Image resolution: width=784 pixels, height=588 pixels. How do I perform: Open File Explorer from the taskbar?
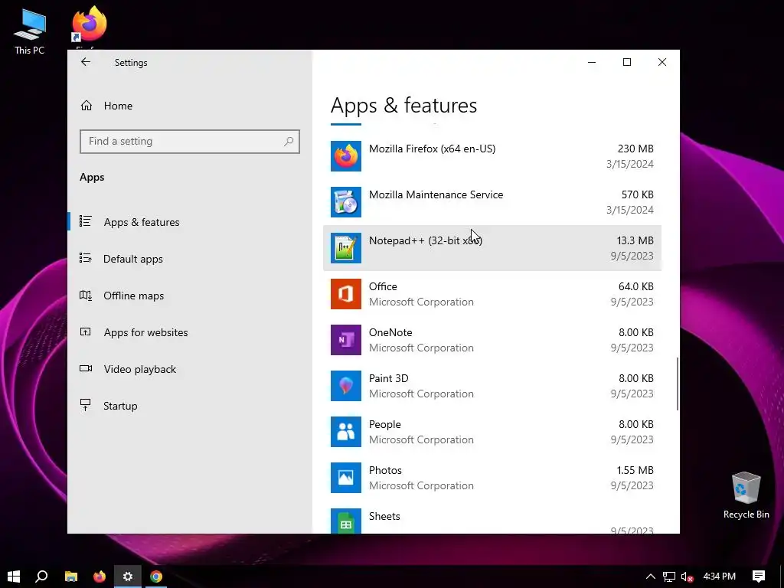point(71,577)
